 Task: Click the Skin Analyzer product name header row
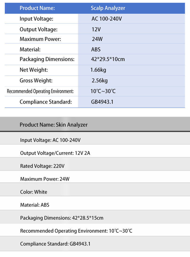[x=54, y=125]
